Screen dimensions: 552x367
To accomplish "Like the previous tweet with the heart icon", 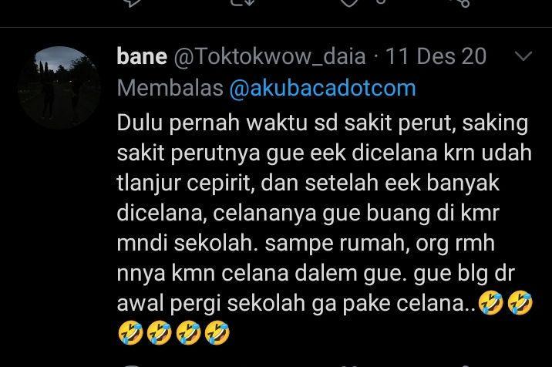I will (349, 3).
